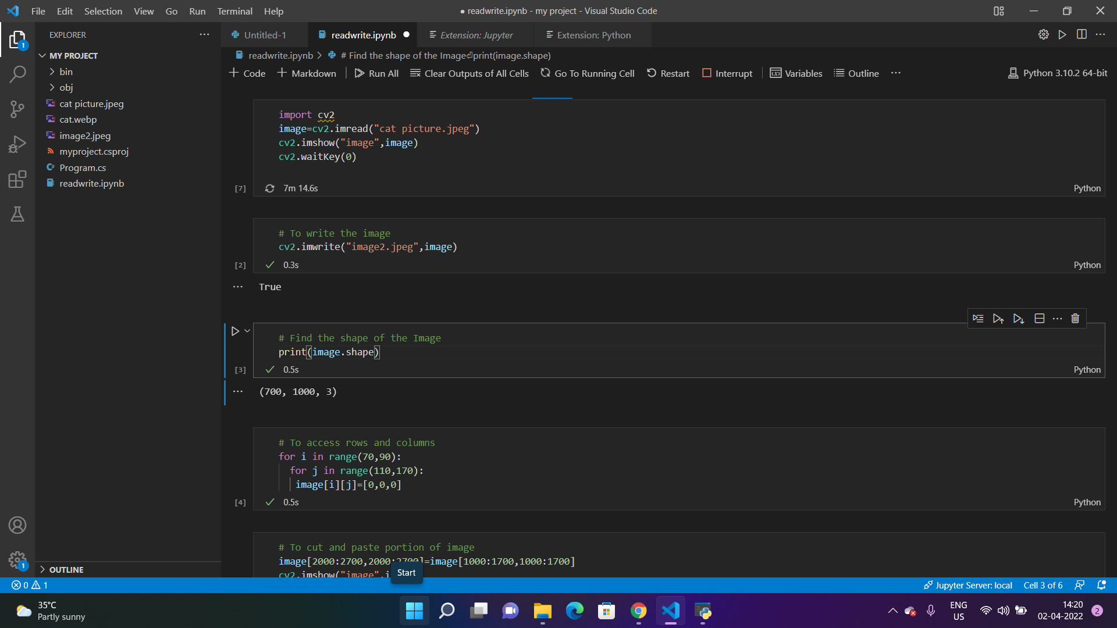
Task: Split the selected cell from its hover toolbar
Action: (1039, 318)
